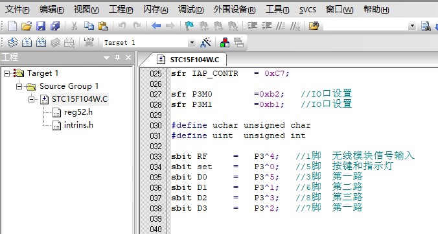Cut selection with the scissors icon
Screen dimensions: 438x234
coord(75,26)
